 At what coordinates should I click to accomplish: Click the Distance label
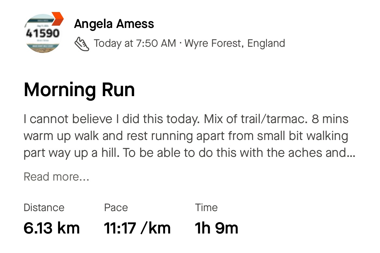point(44,208)
